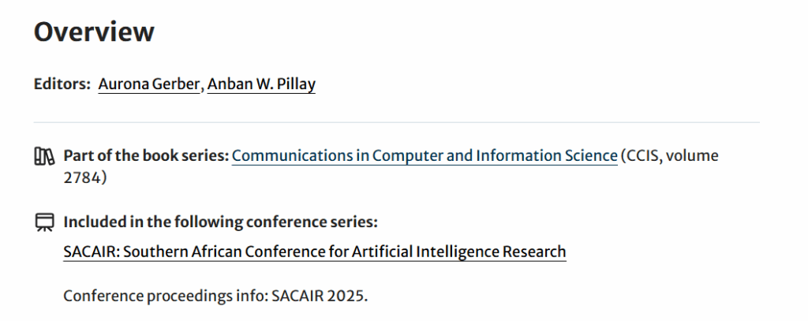The width and height of the screenshot is (808, 321).
Task: Click the horizontal divider below the editors
Action: point(396,122)
